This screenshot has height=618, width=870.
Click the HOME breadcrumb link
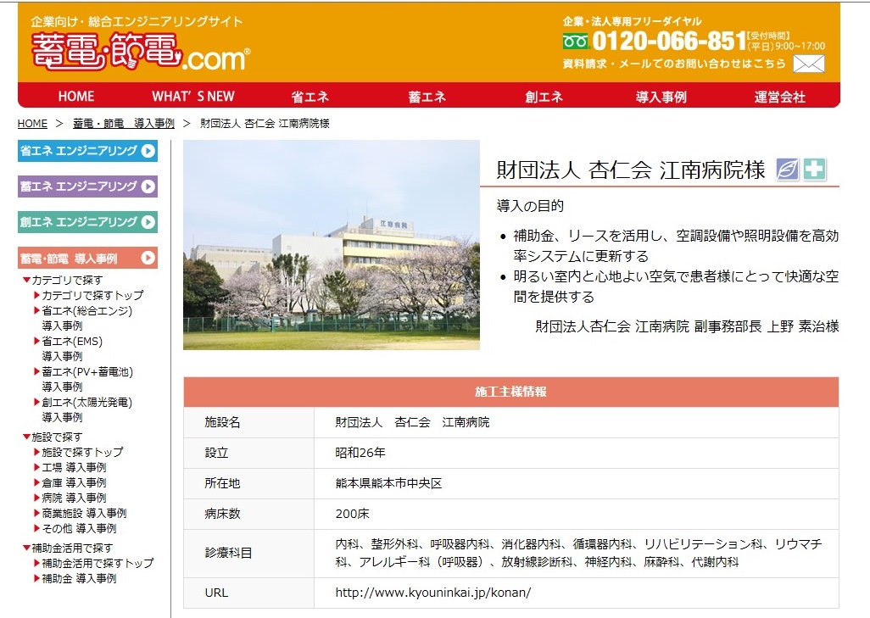[32, 124]
